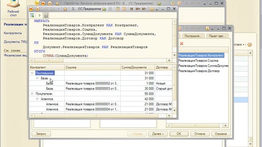Click the M memory button in the title bar
The image size is (262, 147).
point(132,9)
